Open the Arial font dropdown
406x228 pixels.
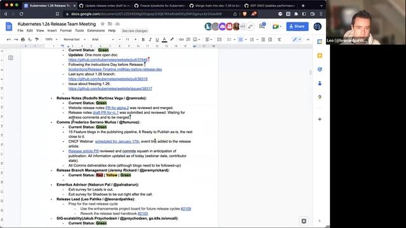(103, 39)
